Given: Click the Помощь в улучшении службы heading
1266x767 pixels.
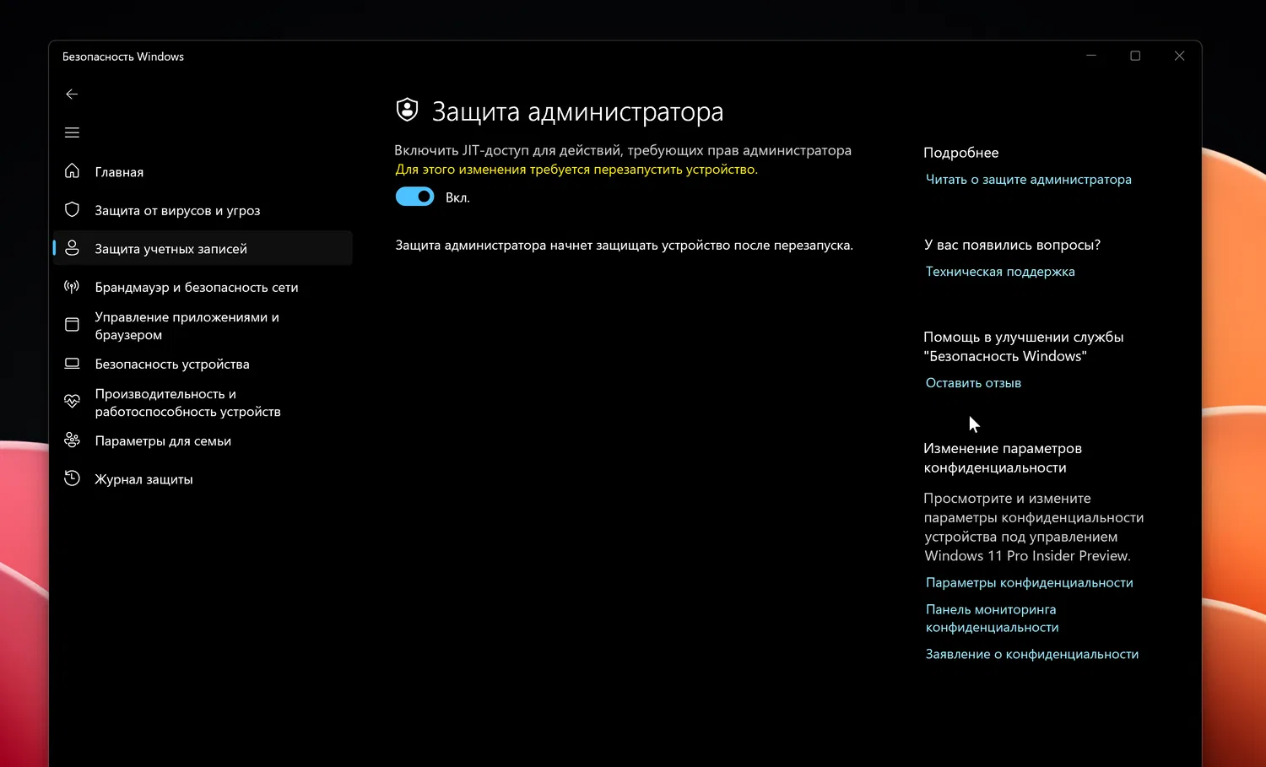Looking at the screenshot, I should click(1024, 346).
